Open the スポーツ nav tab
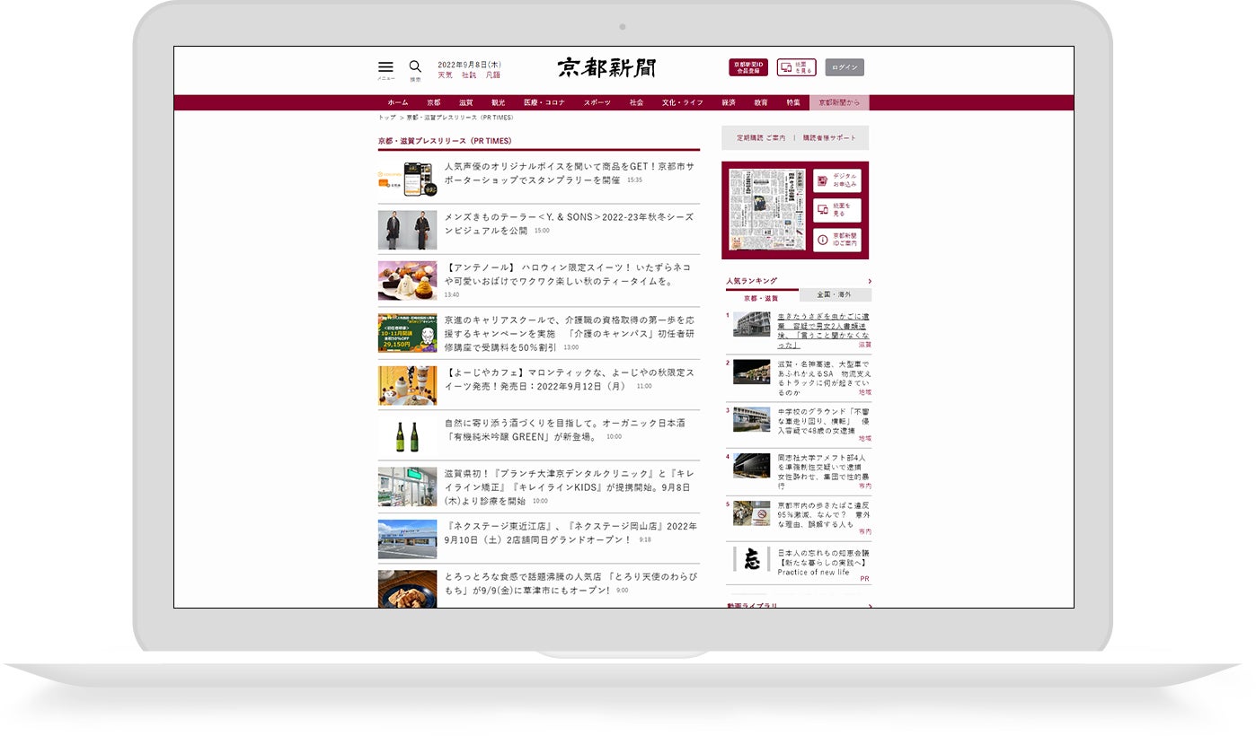 click(x=597, y=102)
